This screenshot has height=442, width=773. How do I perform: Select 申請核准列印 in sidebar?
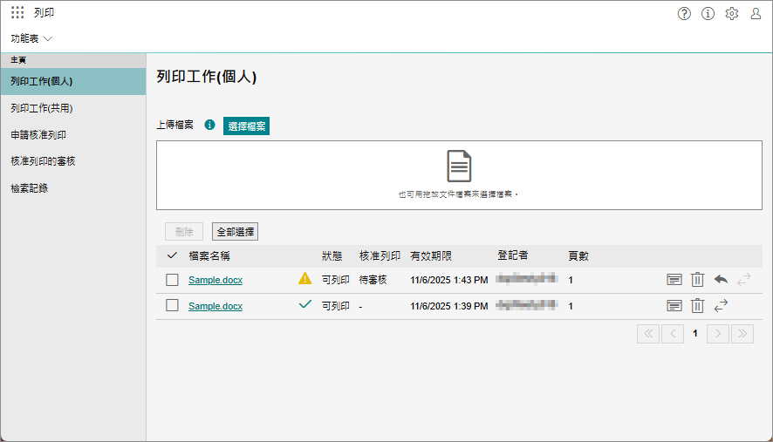pyautogui.click(x=38, y=135)
